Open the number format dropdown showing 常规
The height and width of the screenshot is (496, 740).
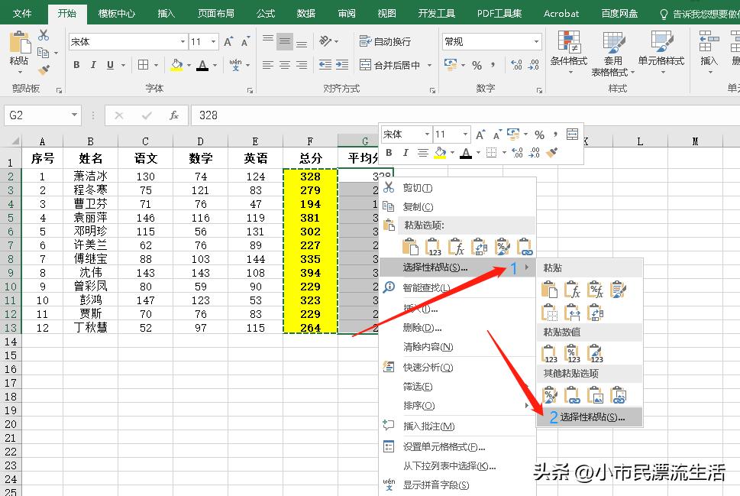click(491, 40)
